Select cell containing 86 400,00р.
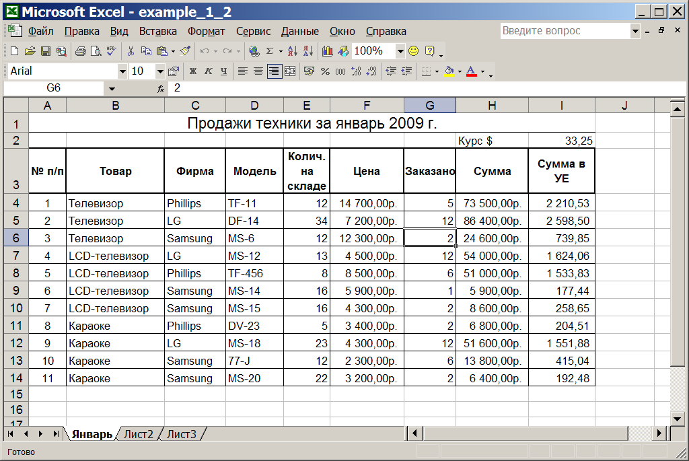This screenshot has height=461, width=689. coord(492,221)
